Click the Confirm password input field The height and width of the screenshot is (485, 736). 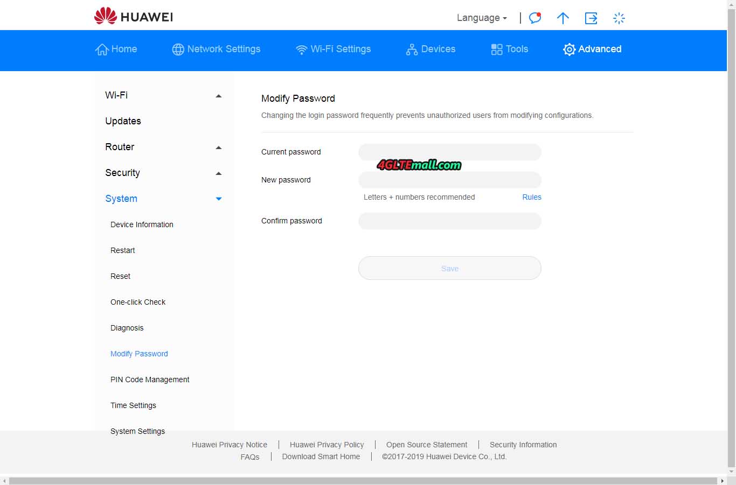point(449,221)
